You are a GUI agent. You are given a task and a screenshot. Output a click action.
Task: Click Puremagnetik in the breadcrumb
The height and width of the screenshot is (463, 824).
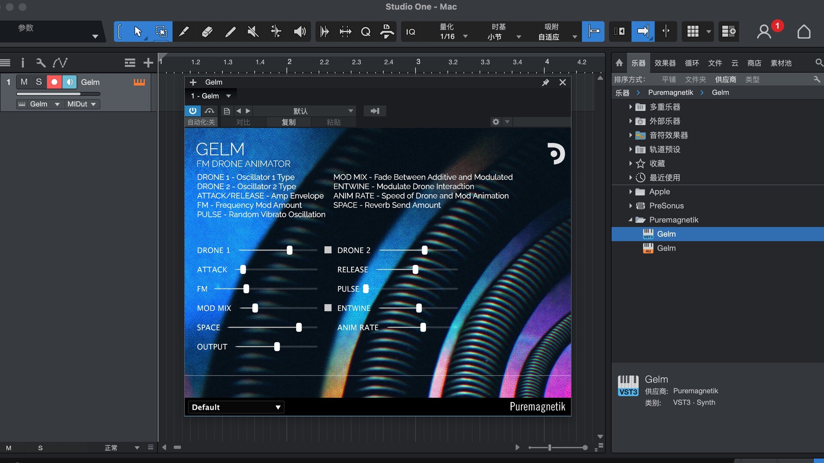[670, 93]
